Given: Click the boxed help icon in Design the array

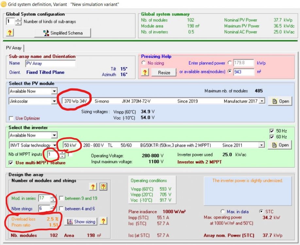Looking at the screenshot, I should point(103,187).
